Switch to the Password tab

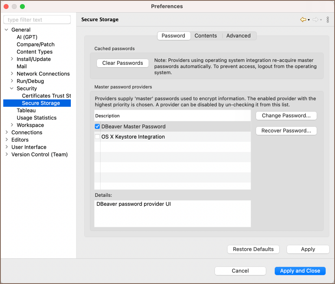pyautogui.click(x=173, y=36)
